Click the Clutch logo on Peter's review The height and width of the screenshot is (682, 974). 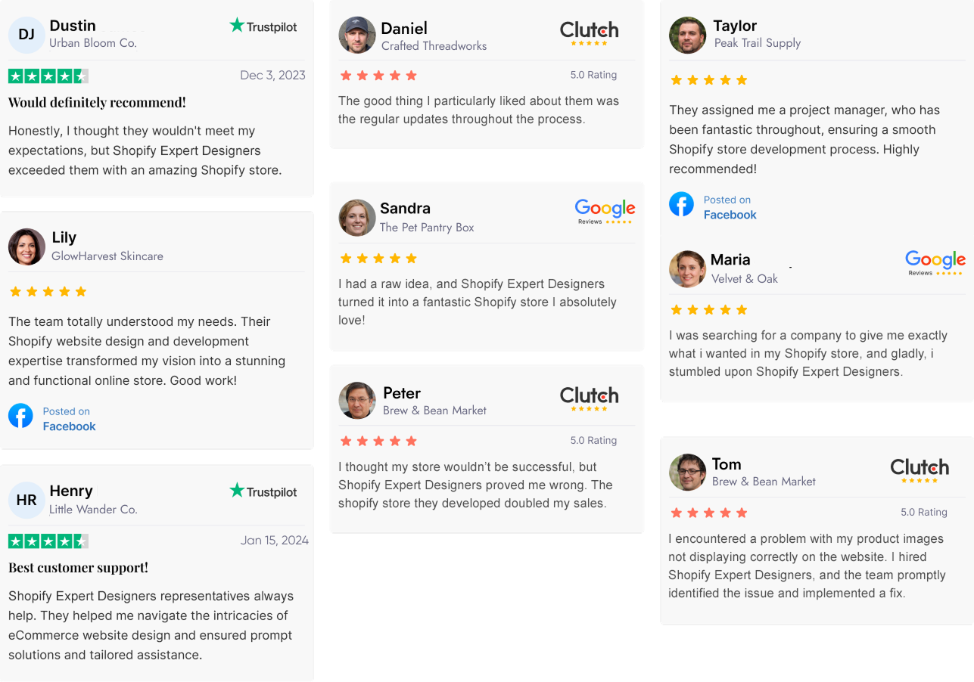(x=589, y=398)
